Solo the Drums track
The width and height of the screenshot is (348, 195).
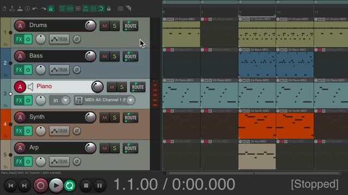pos(115,26)
